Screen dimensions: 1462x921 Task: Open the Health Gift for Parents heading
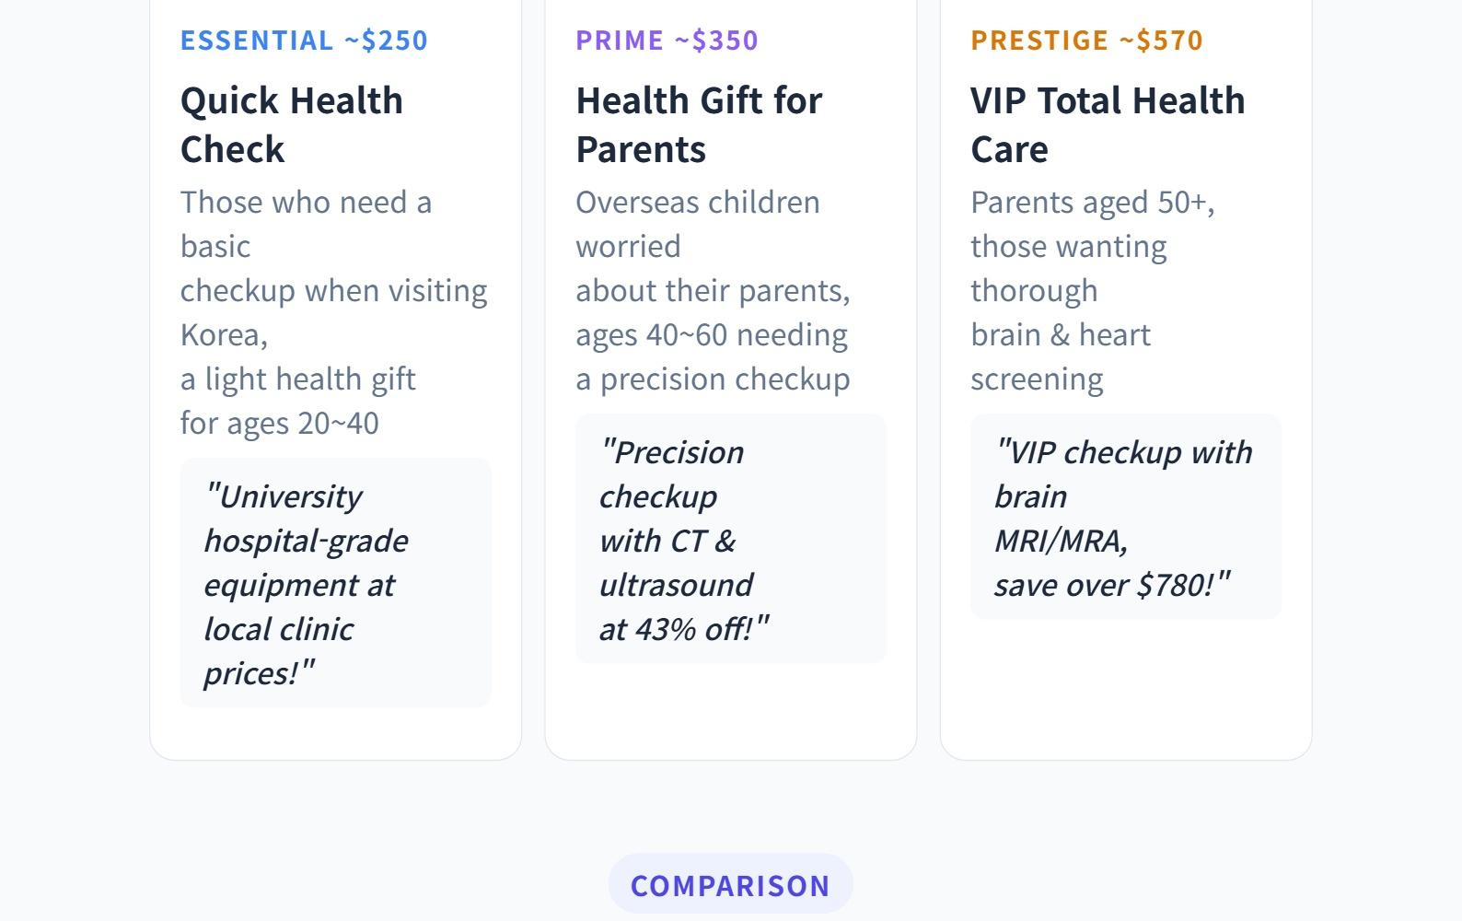[699, 124]
